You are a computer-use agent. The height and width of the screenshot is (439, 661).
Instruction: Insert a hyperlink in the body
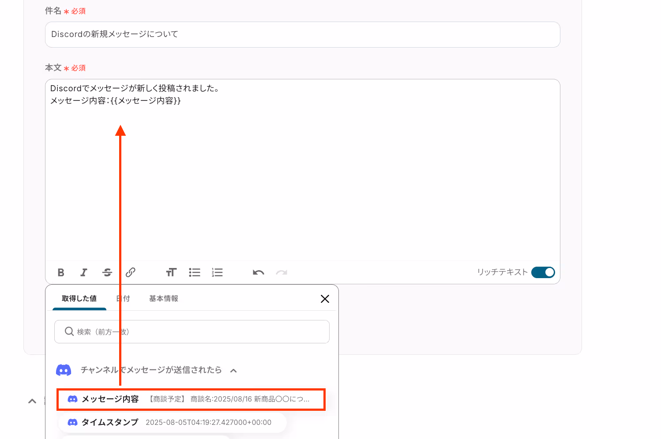coord(130,272)
